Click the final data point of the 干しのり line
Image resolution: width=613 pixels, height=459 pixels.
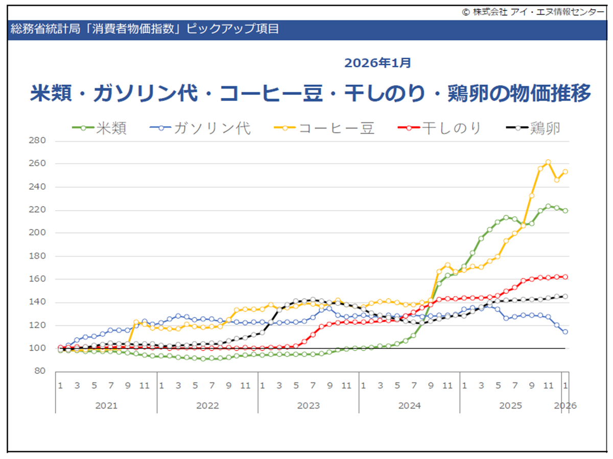point(565,277)
